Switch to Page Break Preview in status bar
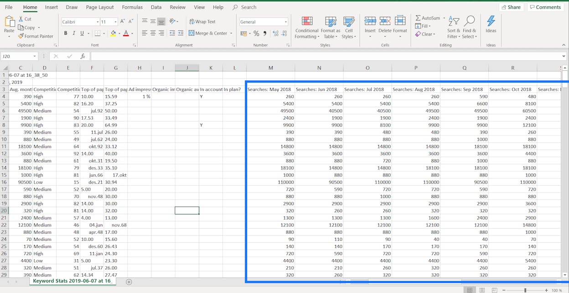569x293 pixels. [x=495, y=290]
